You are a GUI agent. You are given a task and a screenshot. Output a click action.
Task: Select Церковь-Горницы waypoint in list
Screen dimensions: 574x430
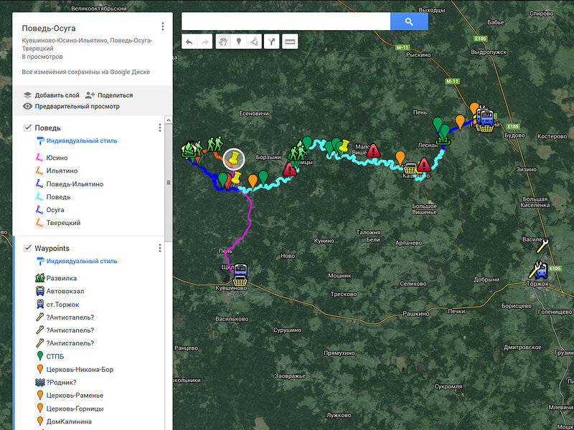[75, 408]
